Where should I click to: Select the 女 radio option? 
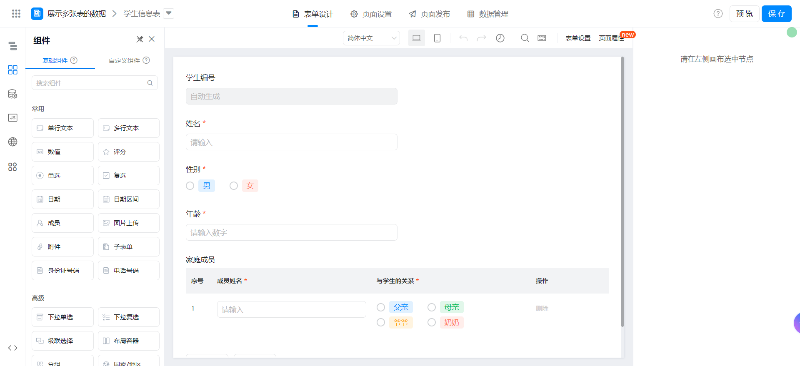click(234, 186)
